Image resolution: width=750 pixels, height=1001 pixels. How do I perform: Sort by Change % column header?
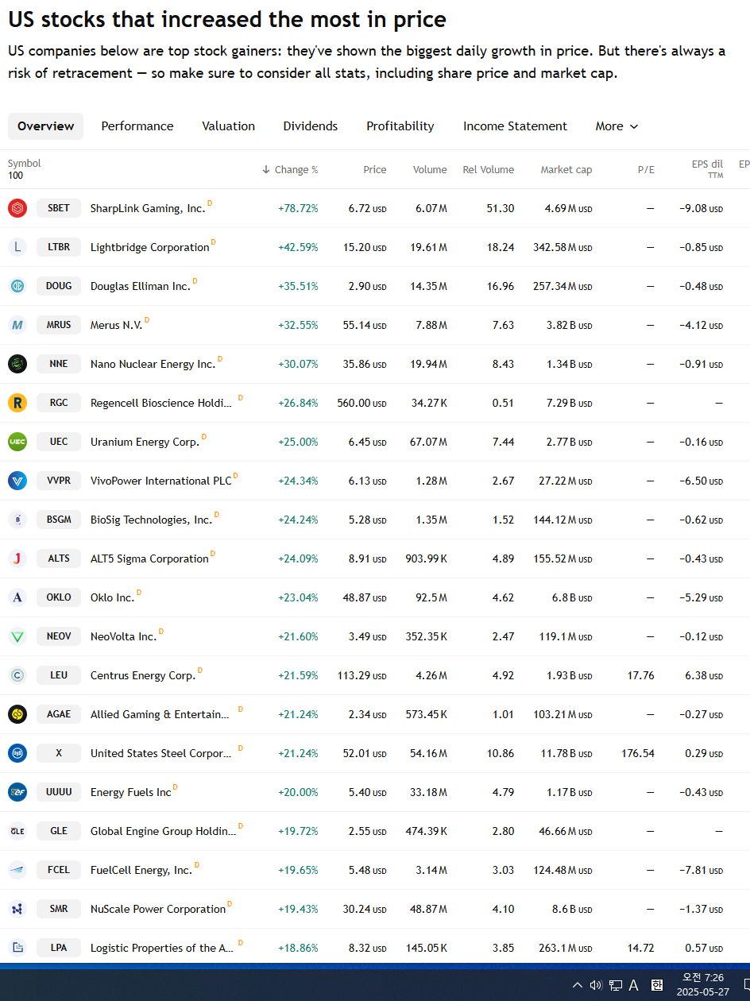[290, 169]
